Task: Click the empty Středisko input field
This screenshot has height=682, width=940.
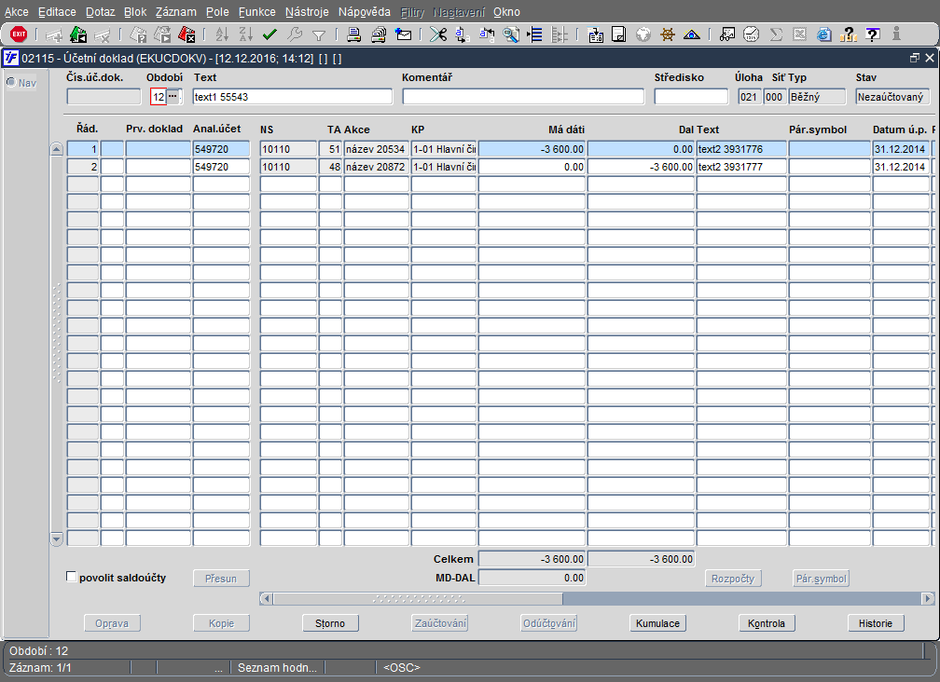Action: pyautogui.click(x=691, y=96)
